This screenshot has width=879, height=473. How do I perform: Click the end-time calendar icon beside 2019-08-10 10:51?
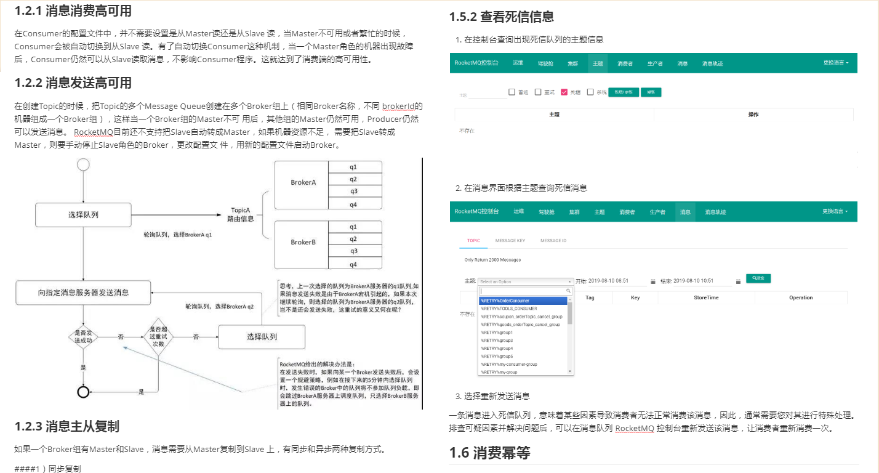[738, 281]
